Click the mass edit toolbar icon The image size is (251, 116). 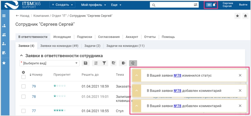114,63
